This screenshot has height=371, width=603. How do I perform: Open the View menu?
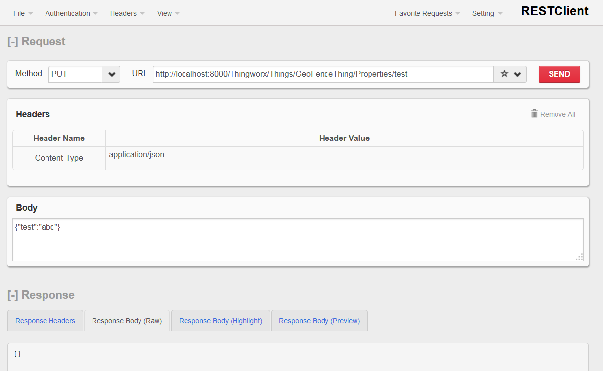(168, 13)
